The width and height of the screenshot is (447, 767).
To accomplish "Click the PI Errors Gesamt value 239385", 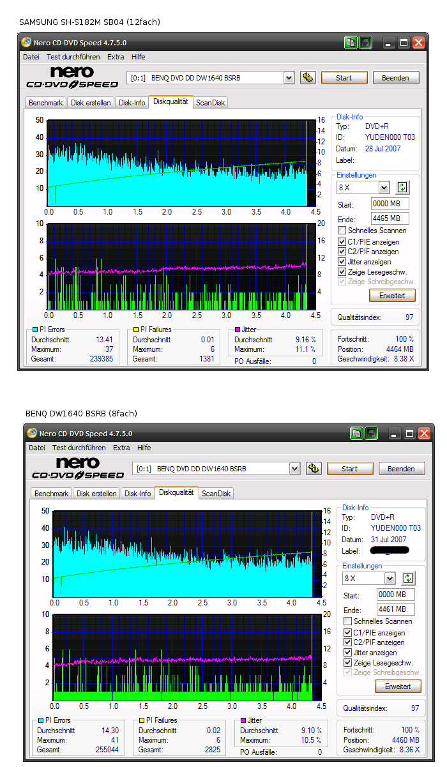I will coord(101,360).
